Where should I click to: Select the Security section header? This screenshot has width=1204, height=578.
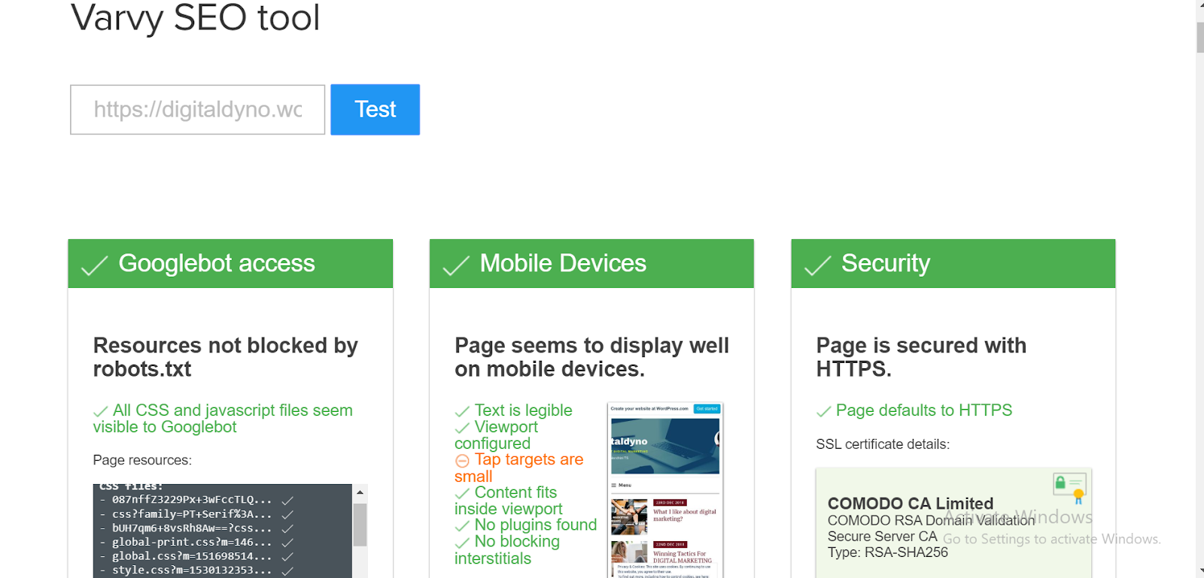[953, 264]
